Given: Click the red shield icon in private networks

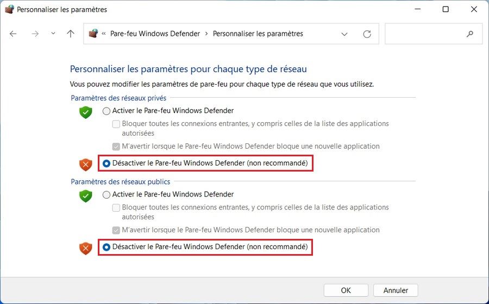Looking at the screenshot, I should point(85,164).
